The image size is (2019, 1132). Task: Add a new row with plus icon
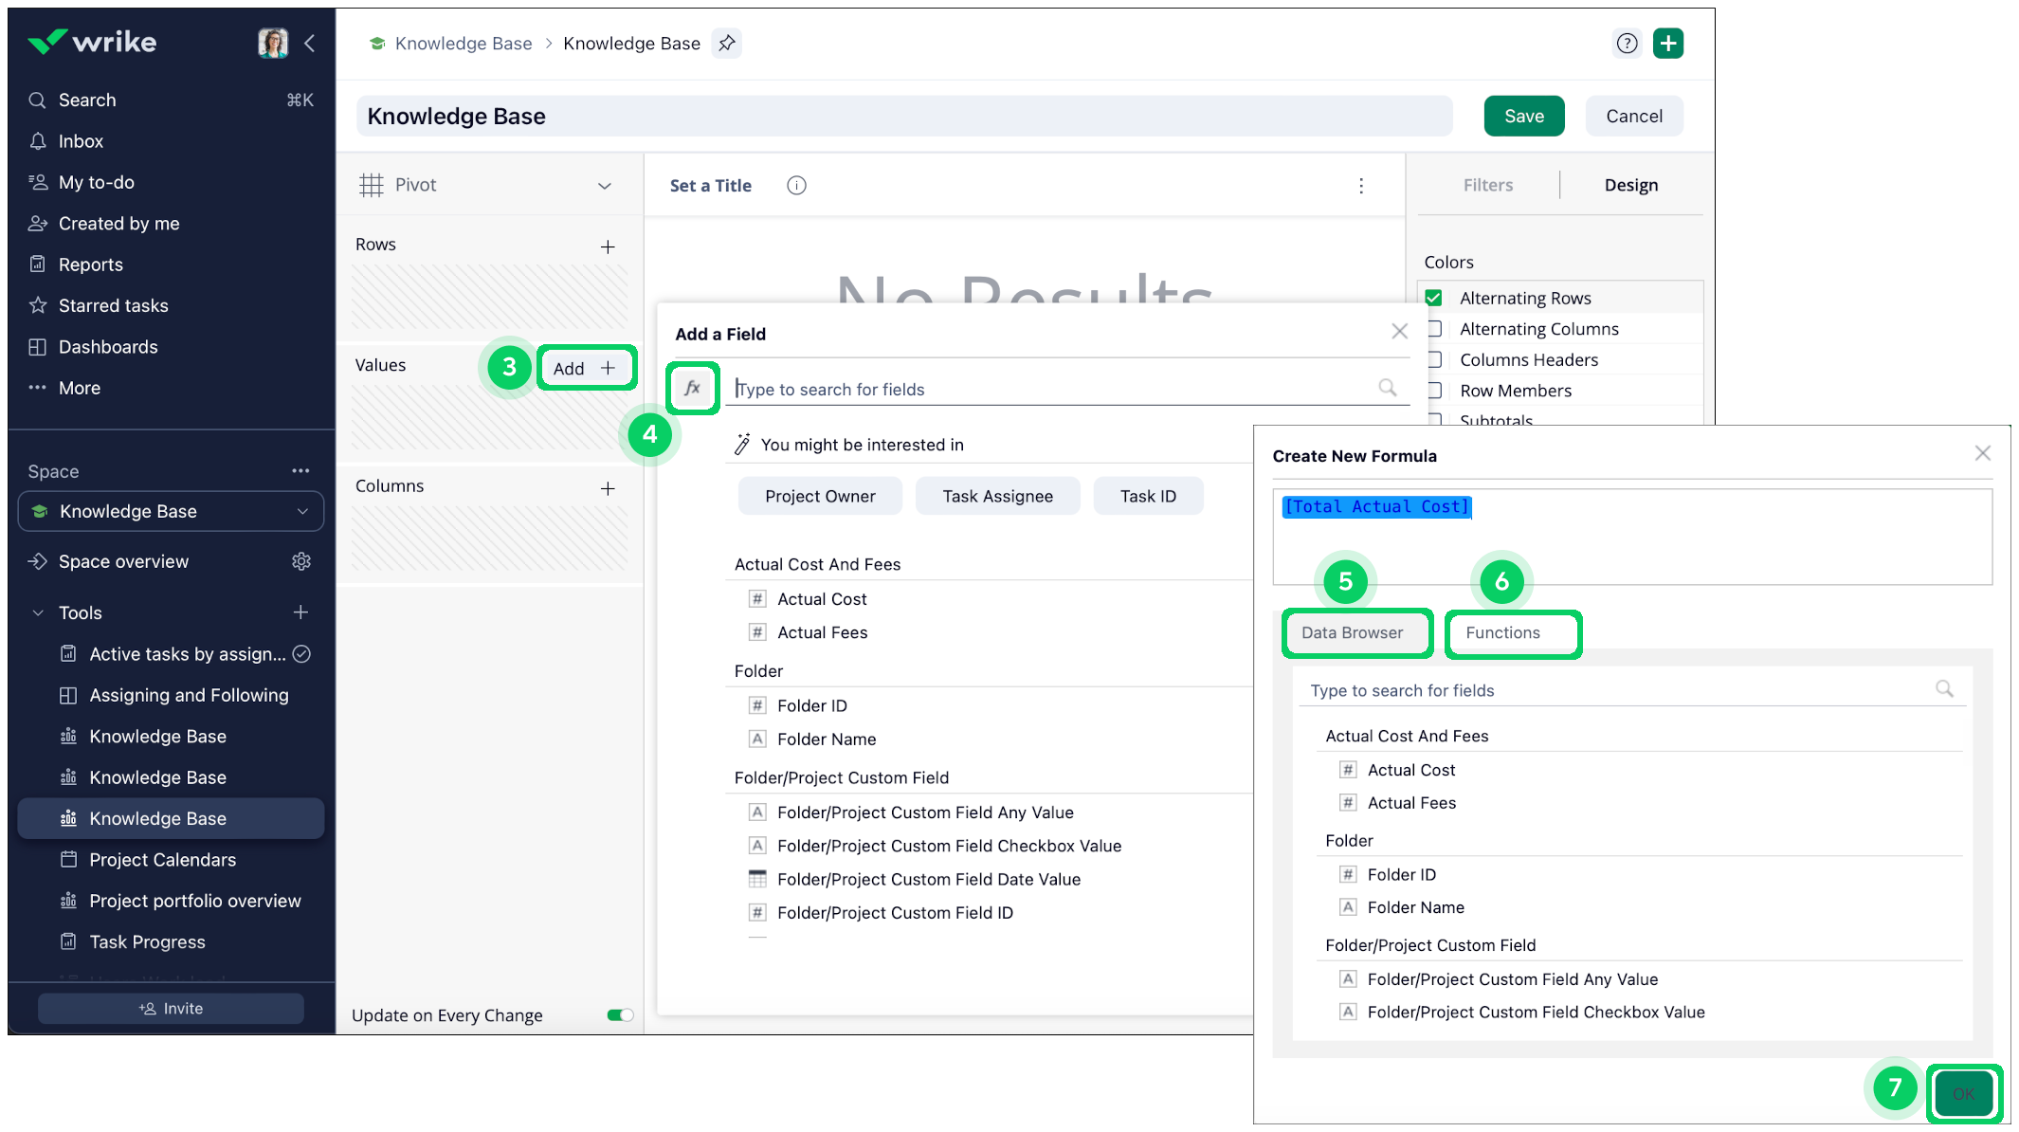(608, 246)
